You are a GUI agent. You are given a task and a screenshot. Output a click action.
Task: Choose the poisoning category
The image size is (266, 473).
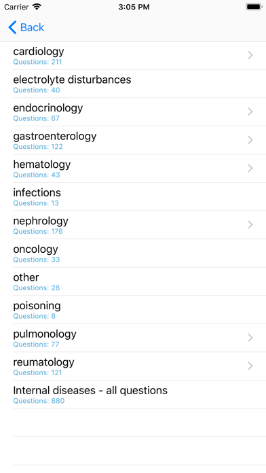point(133,310)
